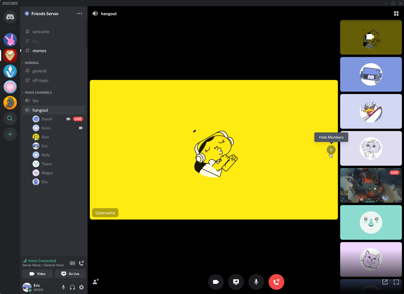Pop out the call window
Viewport: 404px width, 294px height.
[x=385, y=282]
